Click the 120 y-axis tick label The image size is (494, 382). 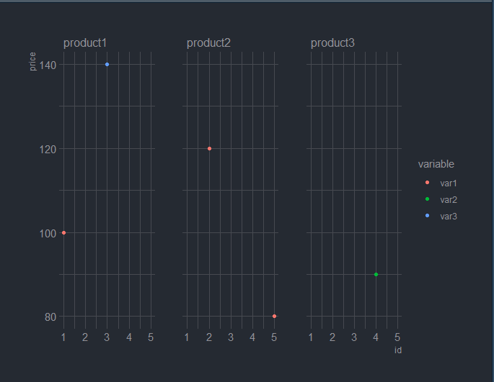point(48,150)
